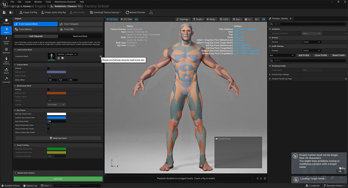Open the MetaHuman Character menu
Image resolution: width=348 pixels, height=188 pixels.
65,2
